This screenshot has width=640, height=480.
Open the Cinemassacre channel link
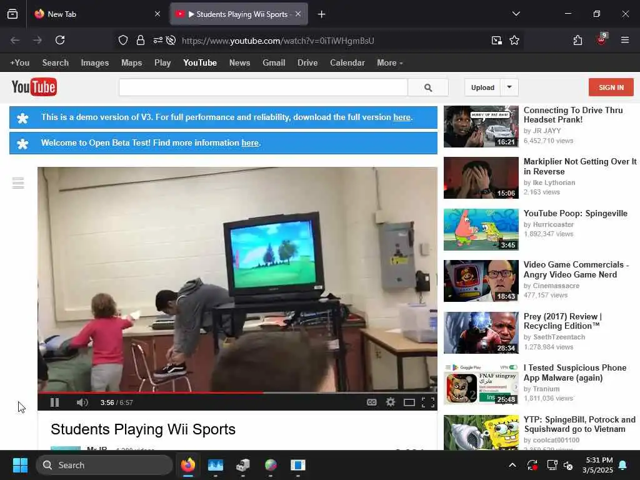coord(556,286)
